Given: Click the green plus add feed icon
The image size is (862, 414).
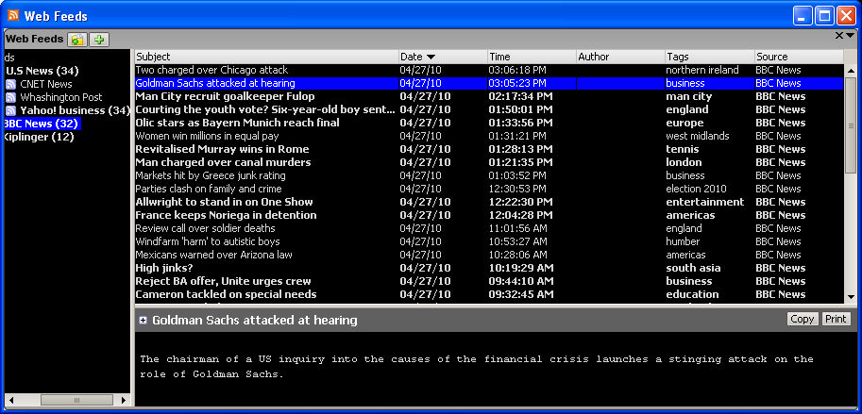Looking at the screenshot, I should point(99,40).
